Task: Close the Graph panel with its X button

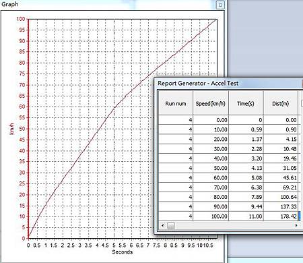Action: (220, 5)
